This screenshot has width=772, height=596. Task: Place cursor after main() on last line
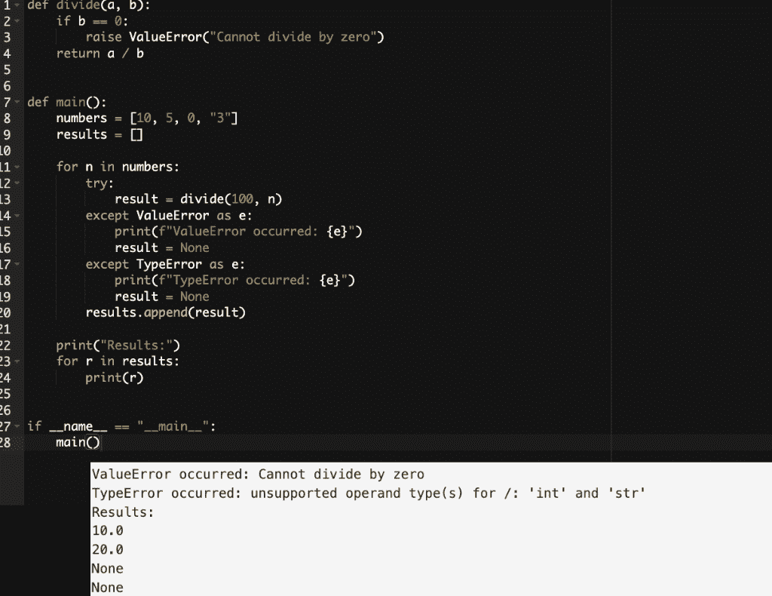[100, 442]
